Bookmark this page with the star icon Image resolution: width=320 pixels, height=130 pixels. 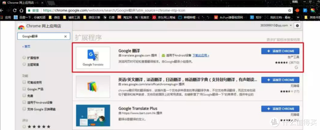pyautogui.click(x=289, y=10)
